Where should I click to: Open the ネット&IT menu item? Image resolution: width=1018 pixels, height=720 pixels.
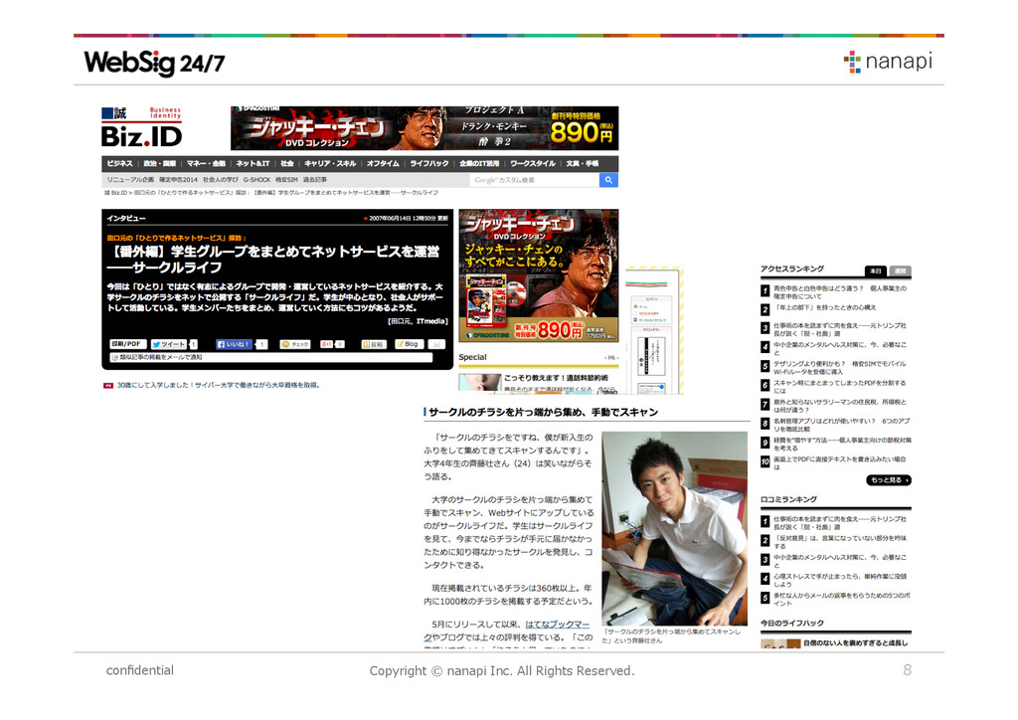coord(253,164)
